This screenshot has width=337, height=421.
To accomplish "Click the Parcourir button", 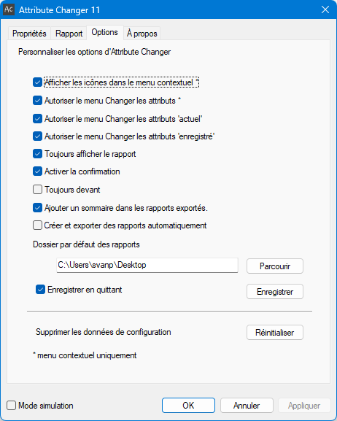I will [x=275, y=266].
